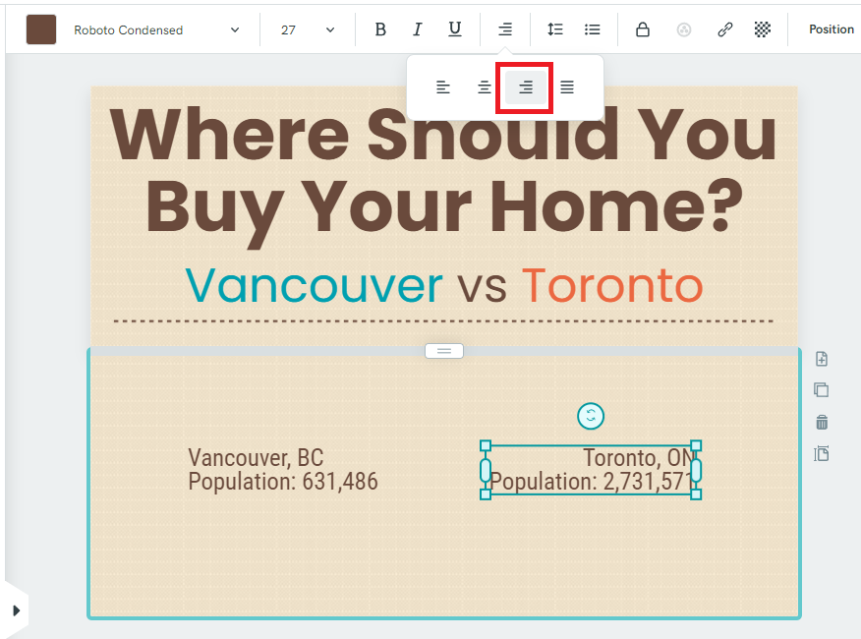Select justified text alignment
Screen dimensions: 861x639
click(565, 87)
